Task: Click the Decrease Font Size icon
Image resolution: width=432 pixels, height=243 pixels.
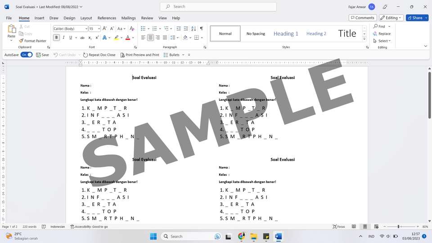Action: coord(112,29)
